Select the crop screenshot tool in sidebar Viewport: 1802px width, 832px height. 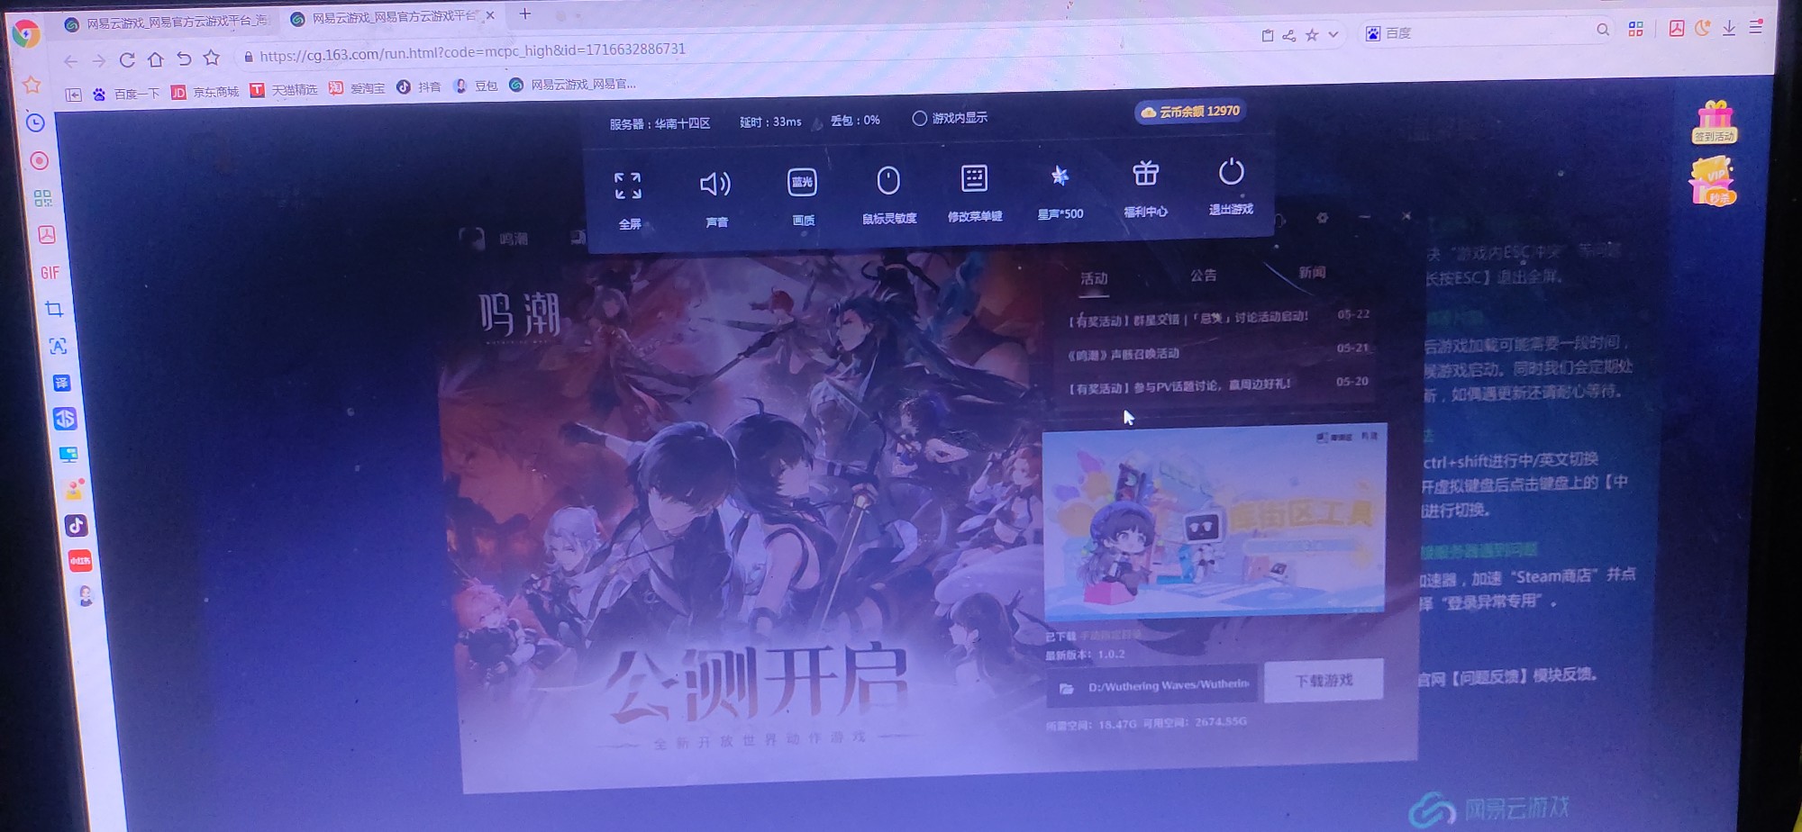point(54,309)
